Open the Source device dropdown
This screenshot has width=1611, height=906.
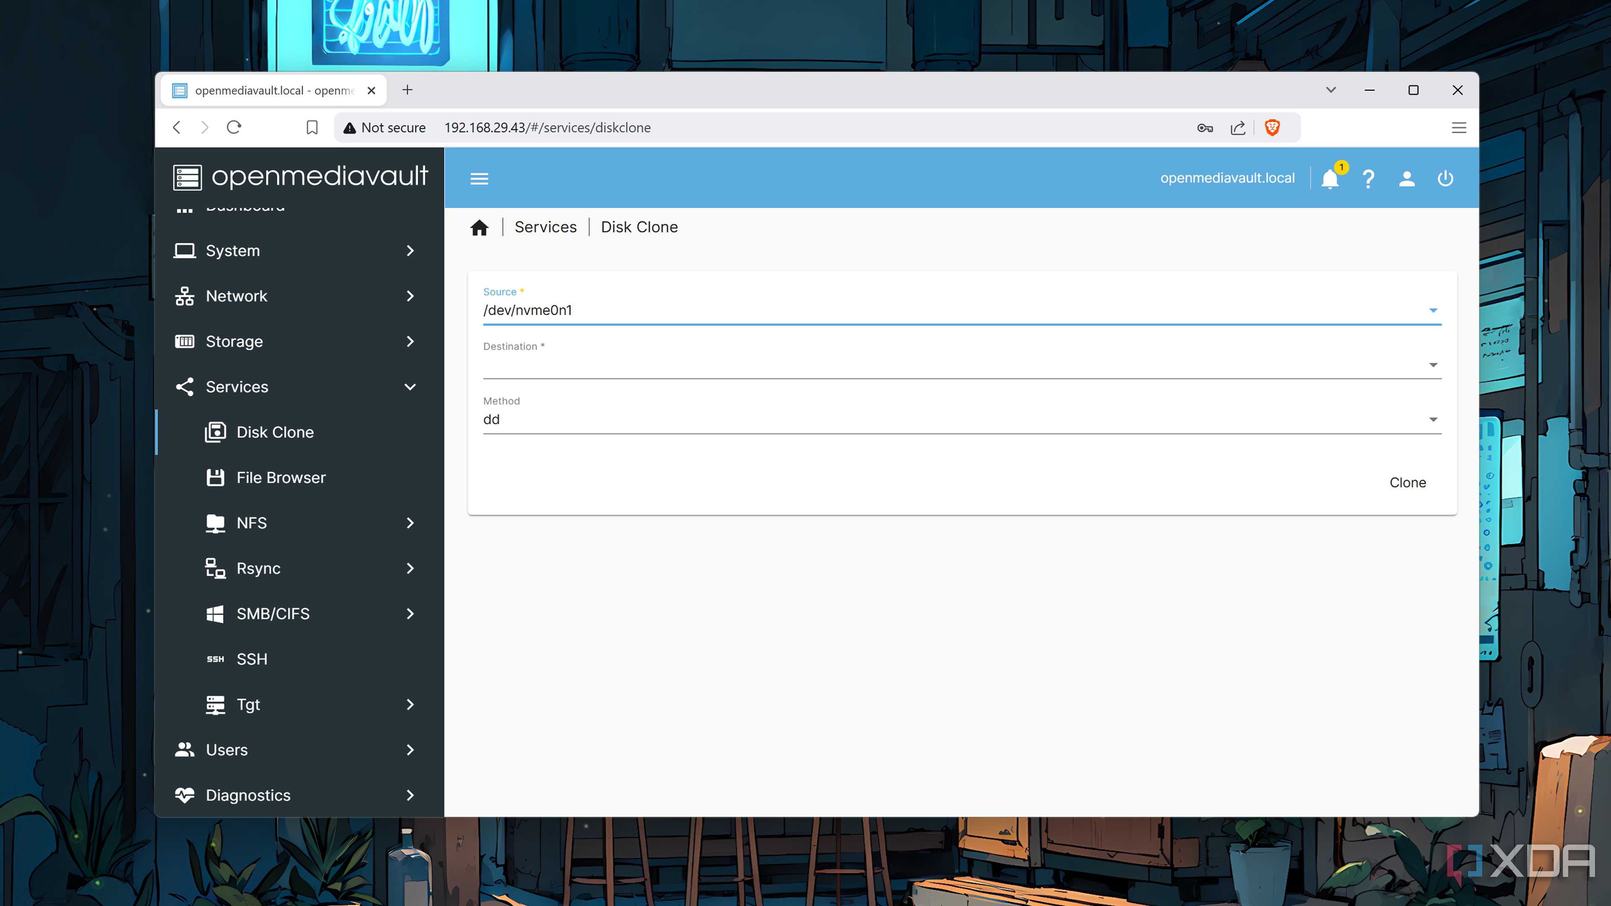click(x=962, y=310)
